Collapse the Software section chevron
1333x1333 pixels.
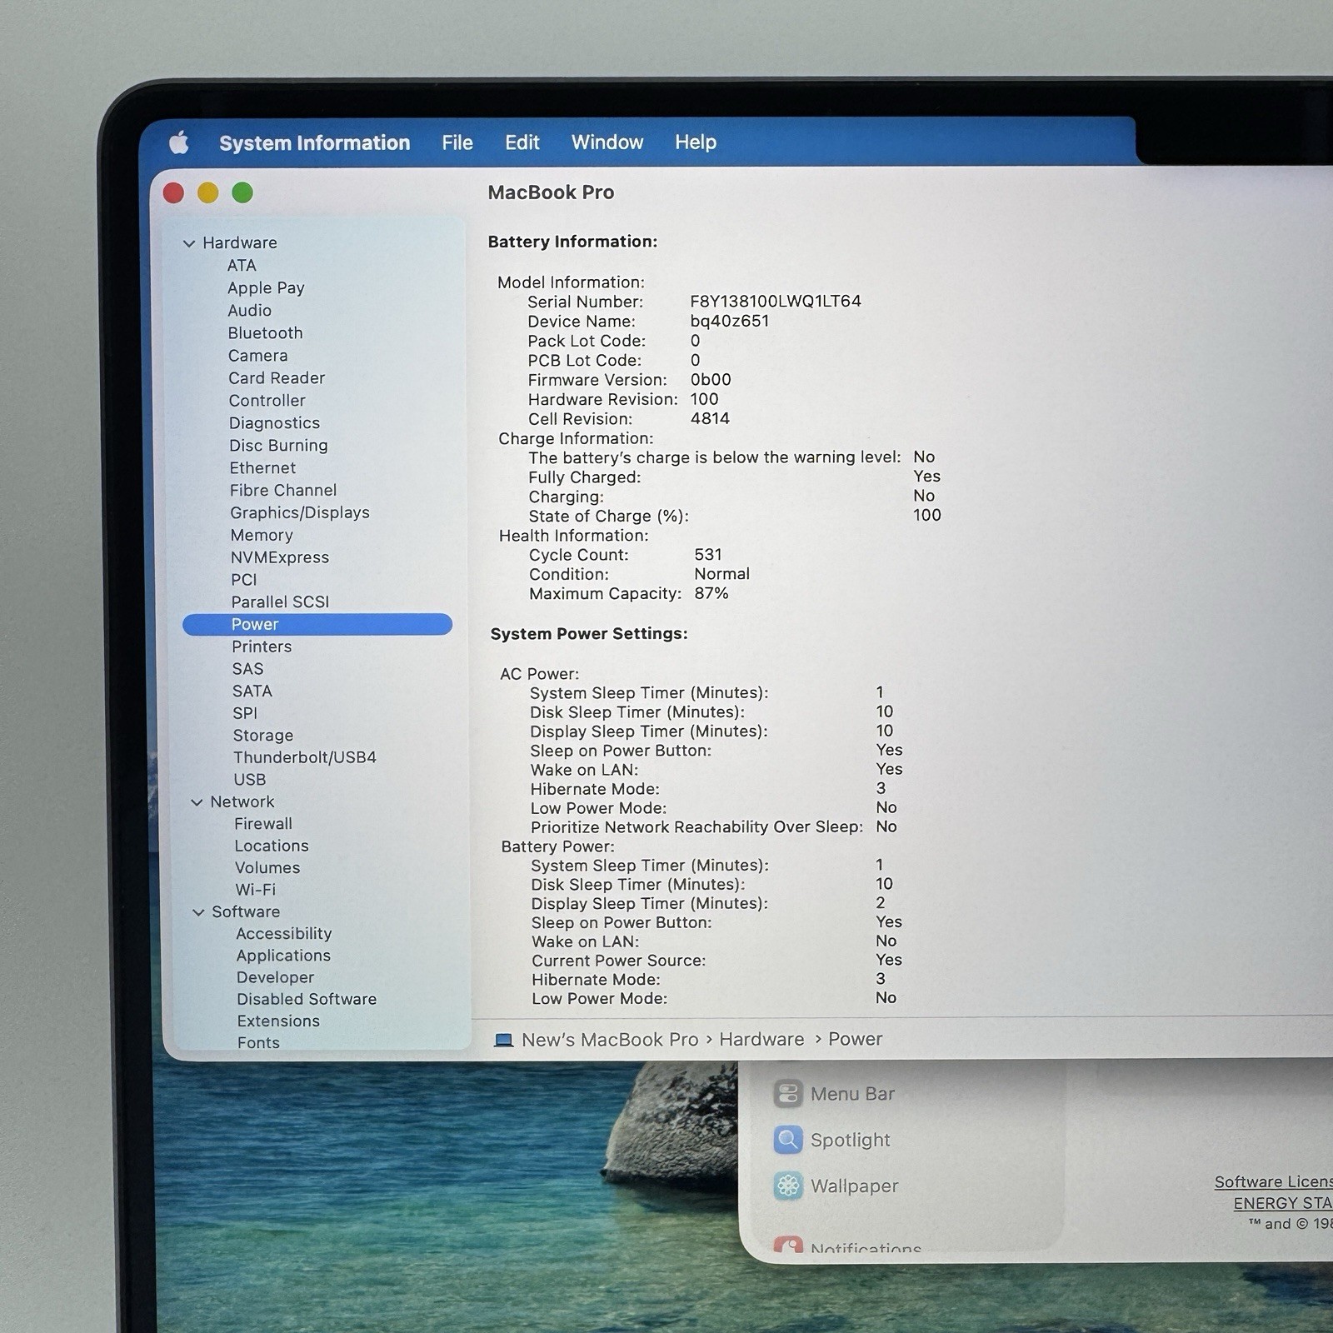tap(198, 912)
